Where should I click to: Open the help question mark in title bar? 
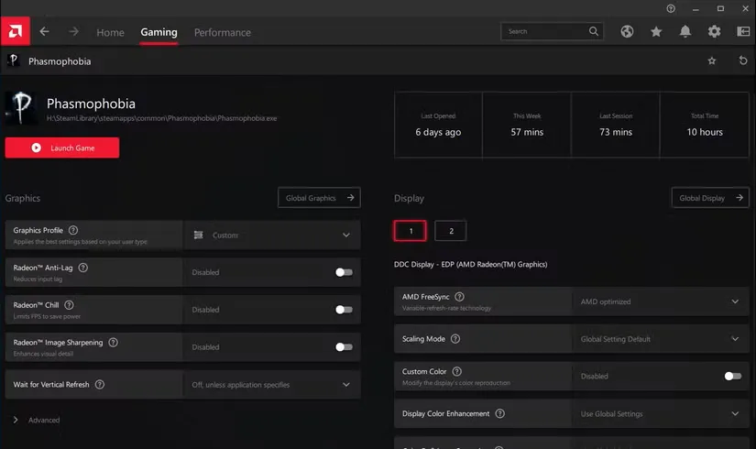click(671, 8)
